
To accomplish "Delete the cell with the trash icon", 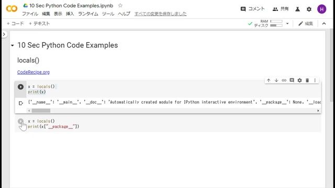I will click(x=307, y=80).
